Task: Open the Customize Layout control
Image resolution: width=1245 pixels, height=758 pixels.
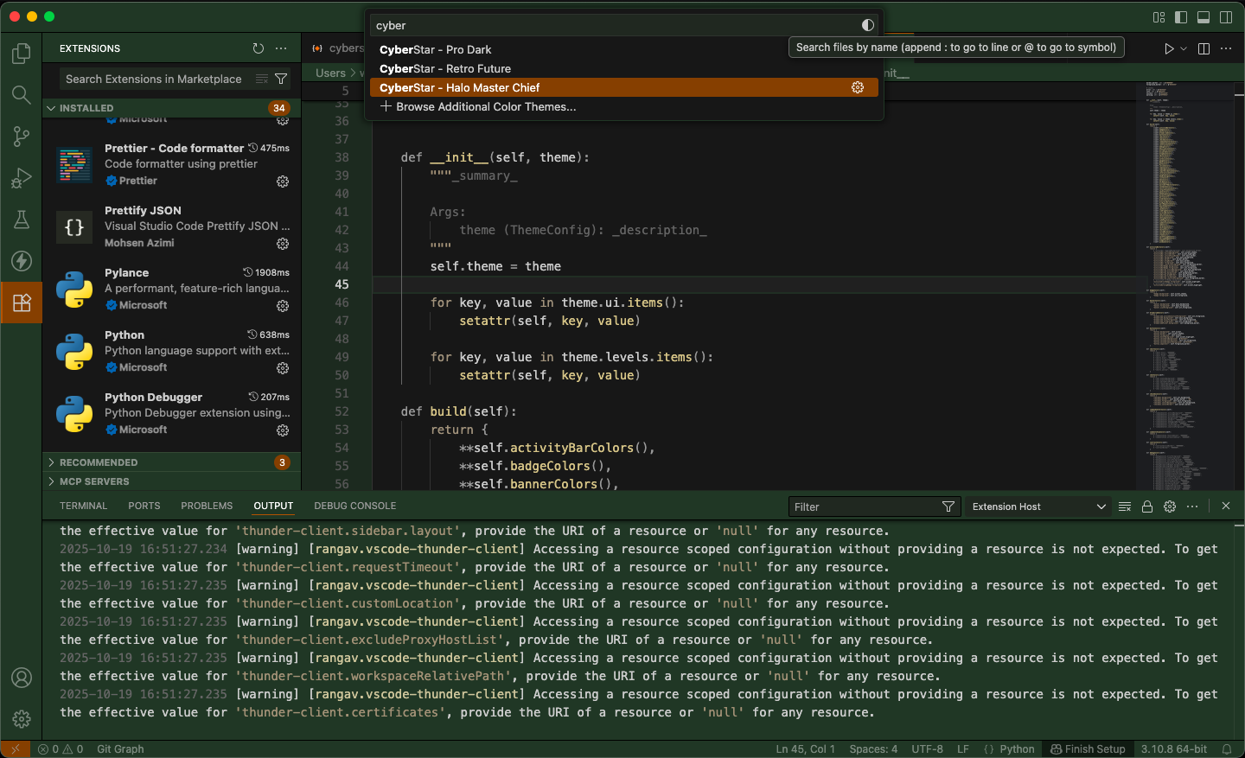Action: 1159,17
